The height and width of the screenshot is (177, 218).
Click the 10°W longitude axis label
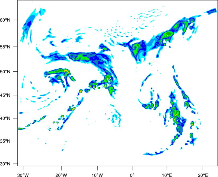coord(97,175)
